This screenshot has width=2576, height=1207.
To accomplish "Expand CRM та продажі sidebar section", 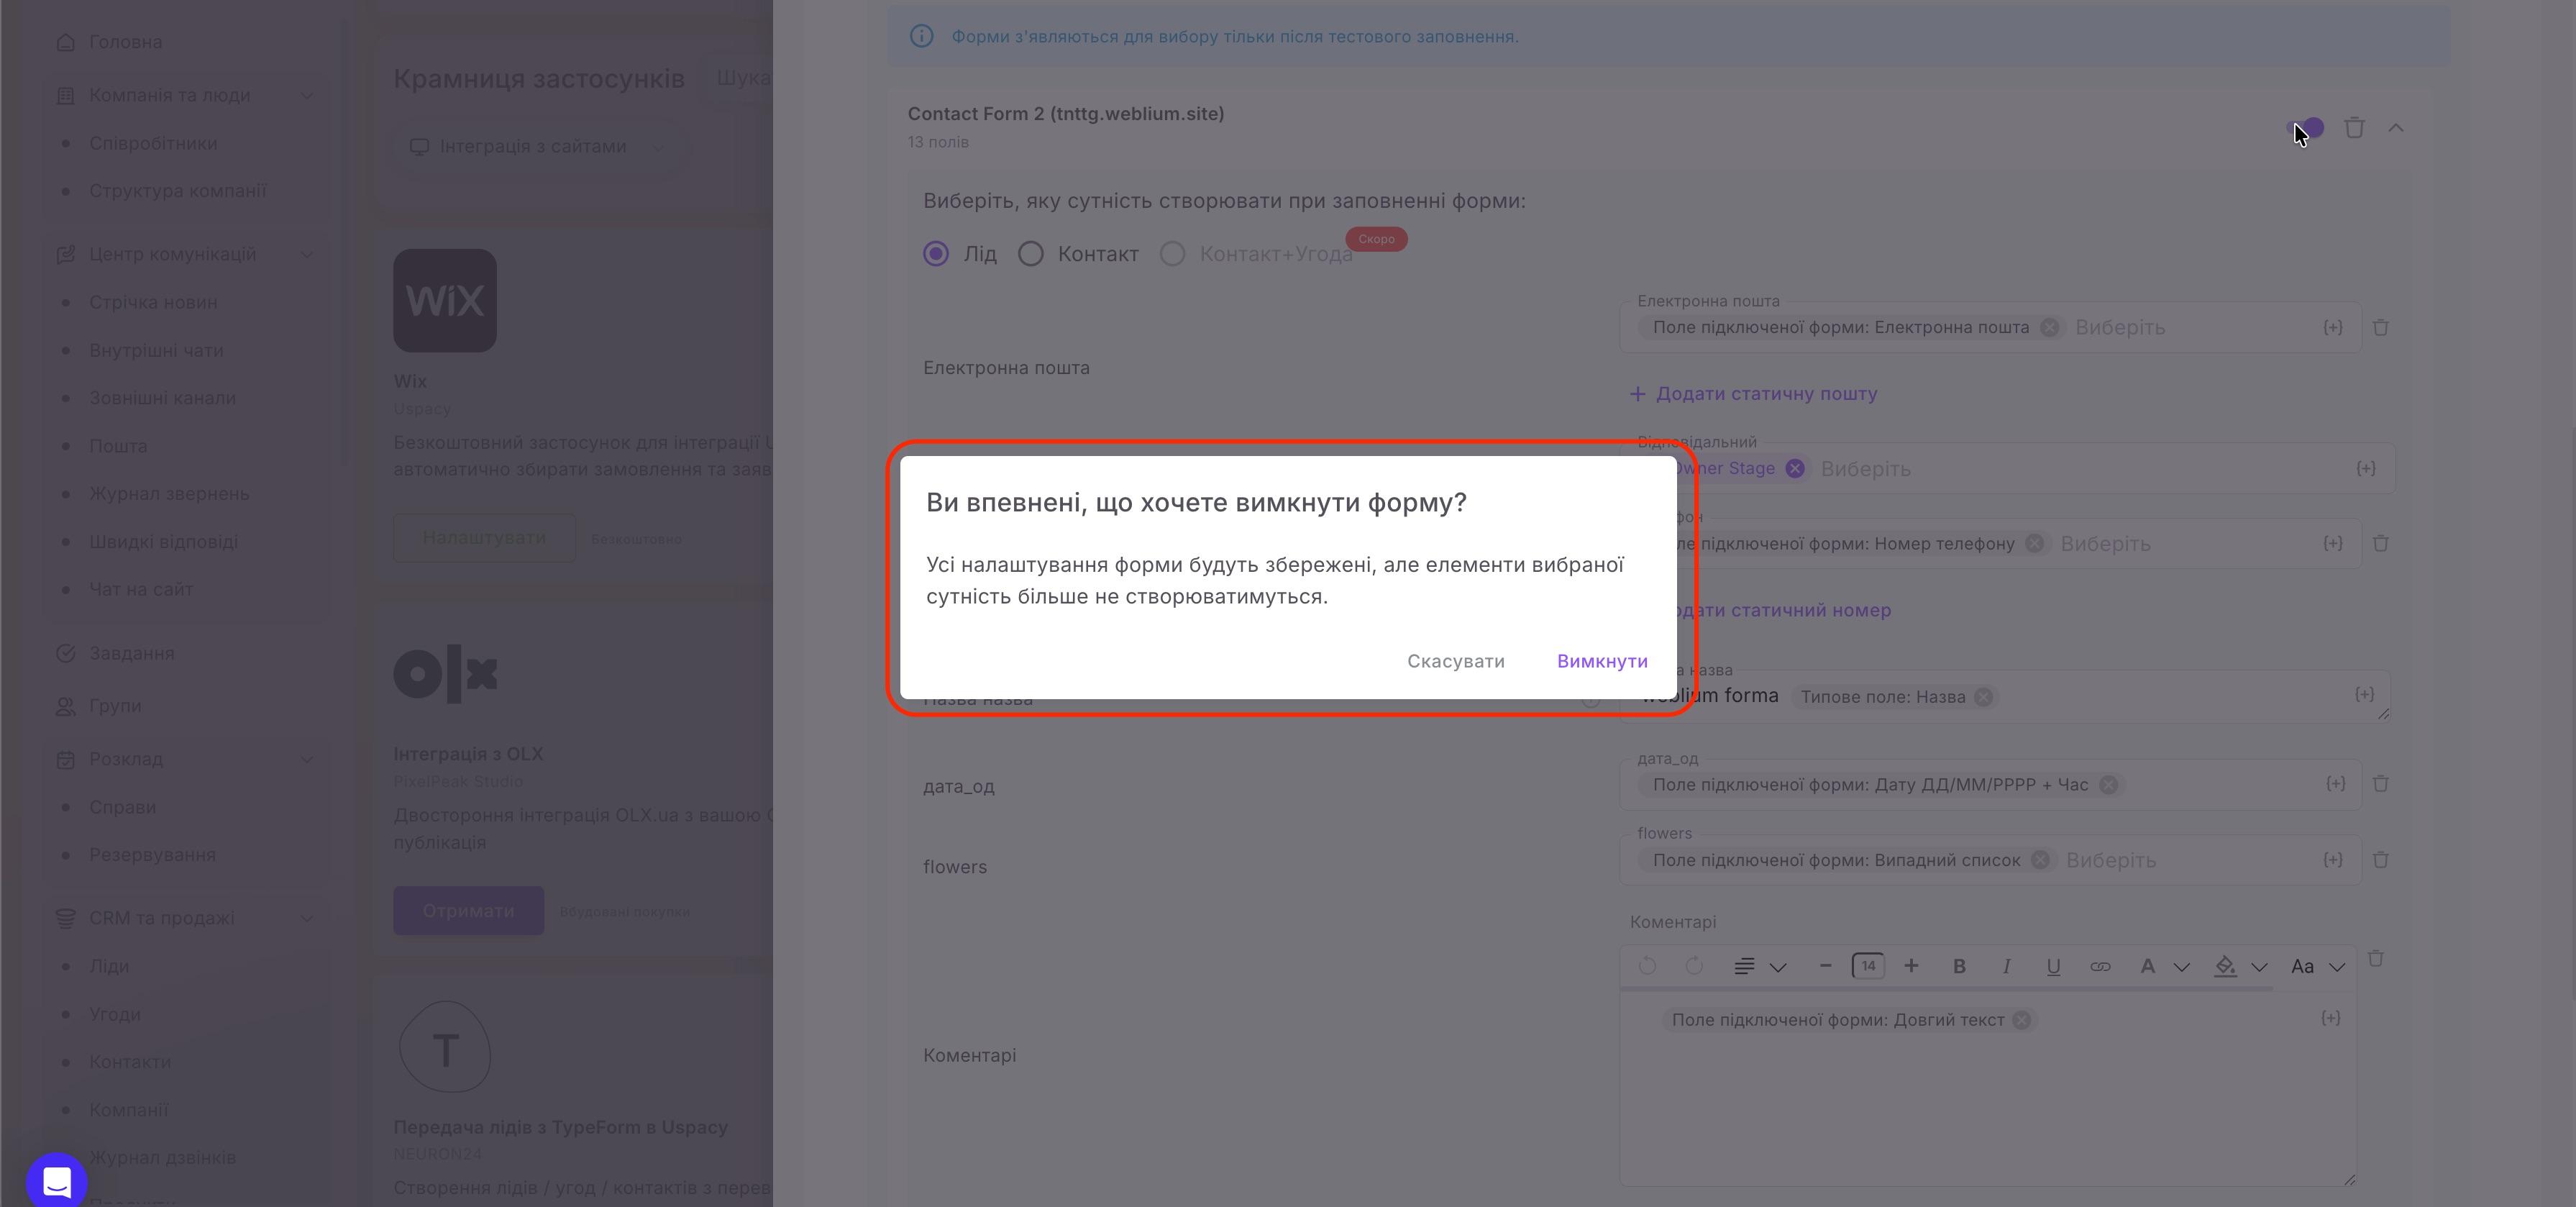I will coord(185,918).
